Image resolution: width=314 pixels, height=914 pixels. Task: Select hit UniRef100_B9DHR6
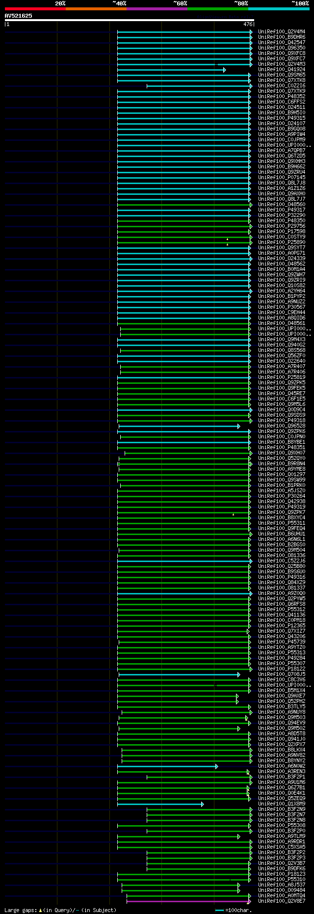coord(282,37)
